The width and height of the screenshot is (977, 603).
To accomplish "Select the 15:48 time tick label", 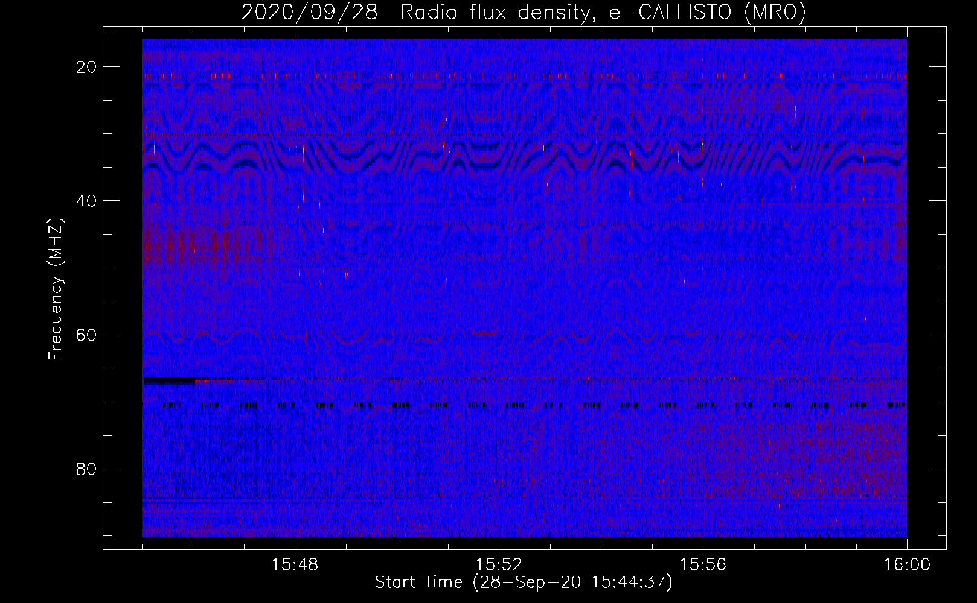I will point(295,565).
